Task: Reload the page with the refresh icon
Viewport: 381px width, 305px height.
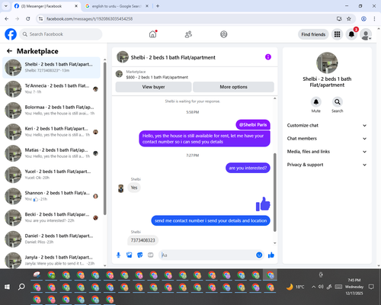Action: (28, 19)
